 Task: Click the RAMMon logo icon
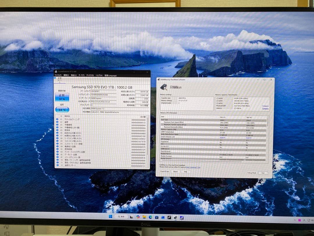click(x=164, y=87)
